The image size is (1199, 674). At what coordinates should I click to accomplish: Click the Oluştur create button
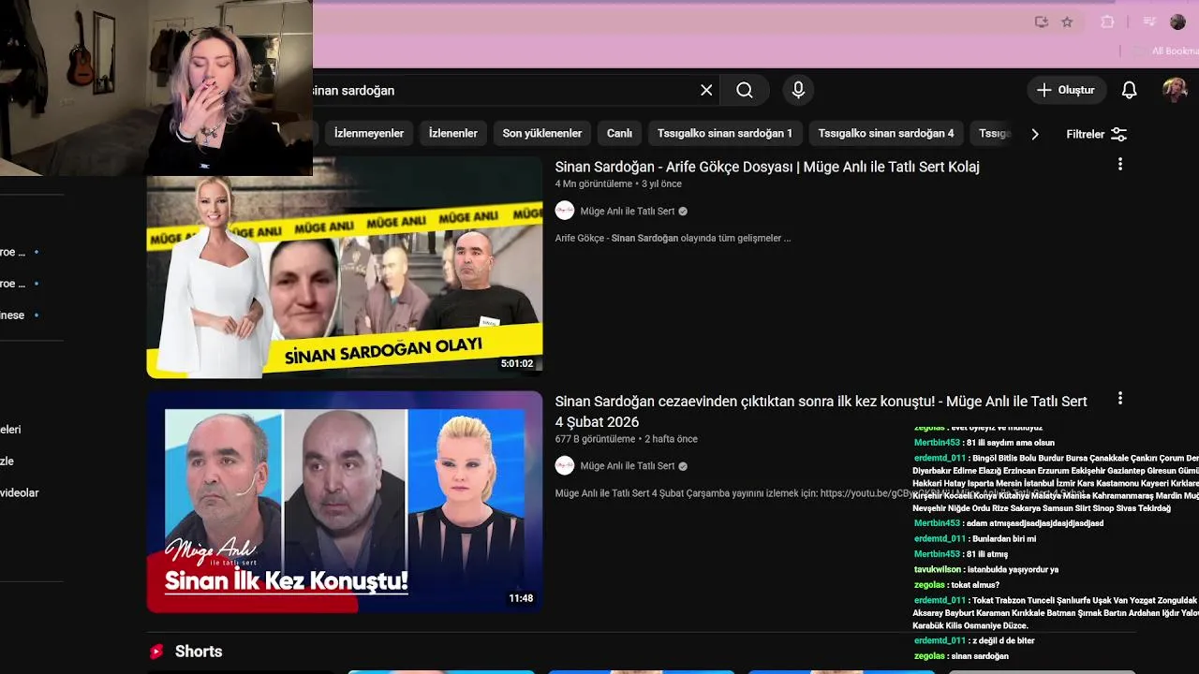coord(1066,90)
